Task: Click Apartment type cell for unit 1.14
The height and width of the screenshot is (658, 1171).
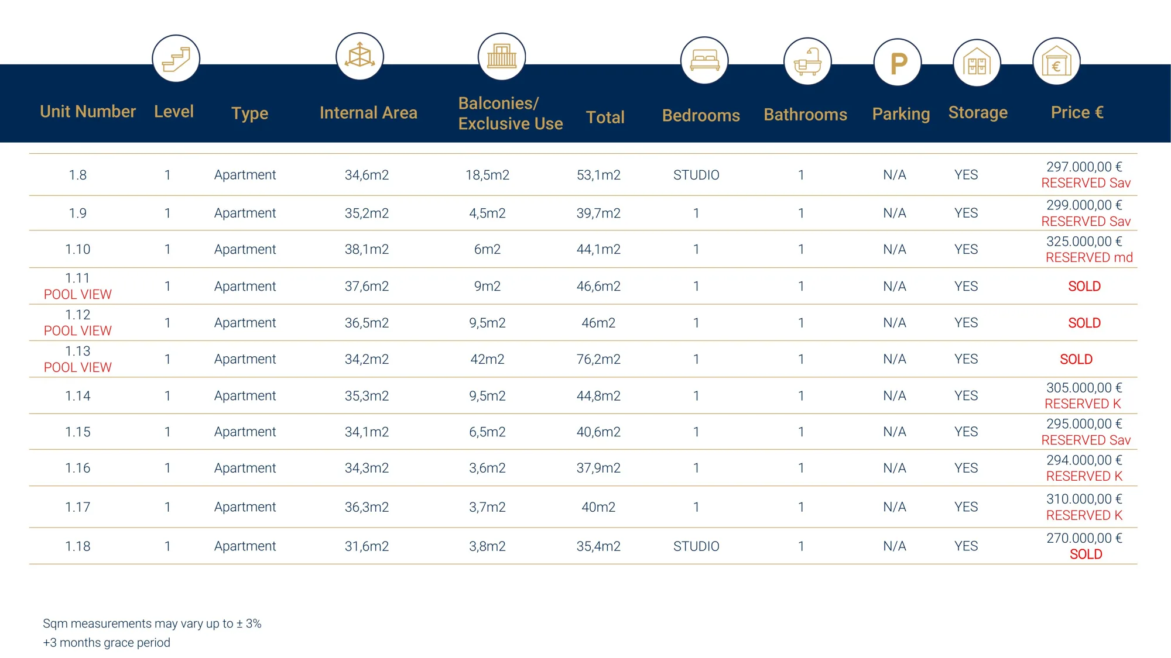Action: [245, 396]
